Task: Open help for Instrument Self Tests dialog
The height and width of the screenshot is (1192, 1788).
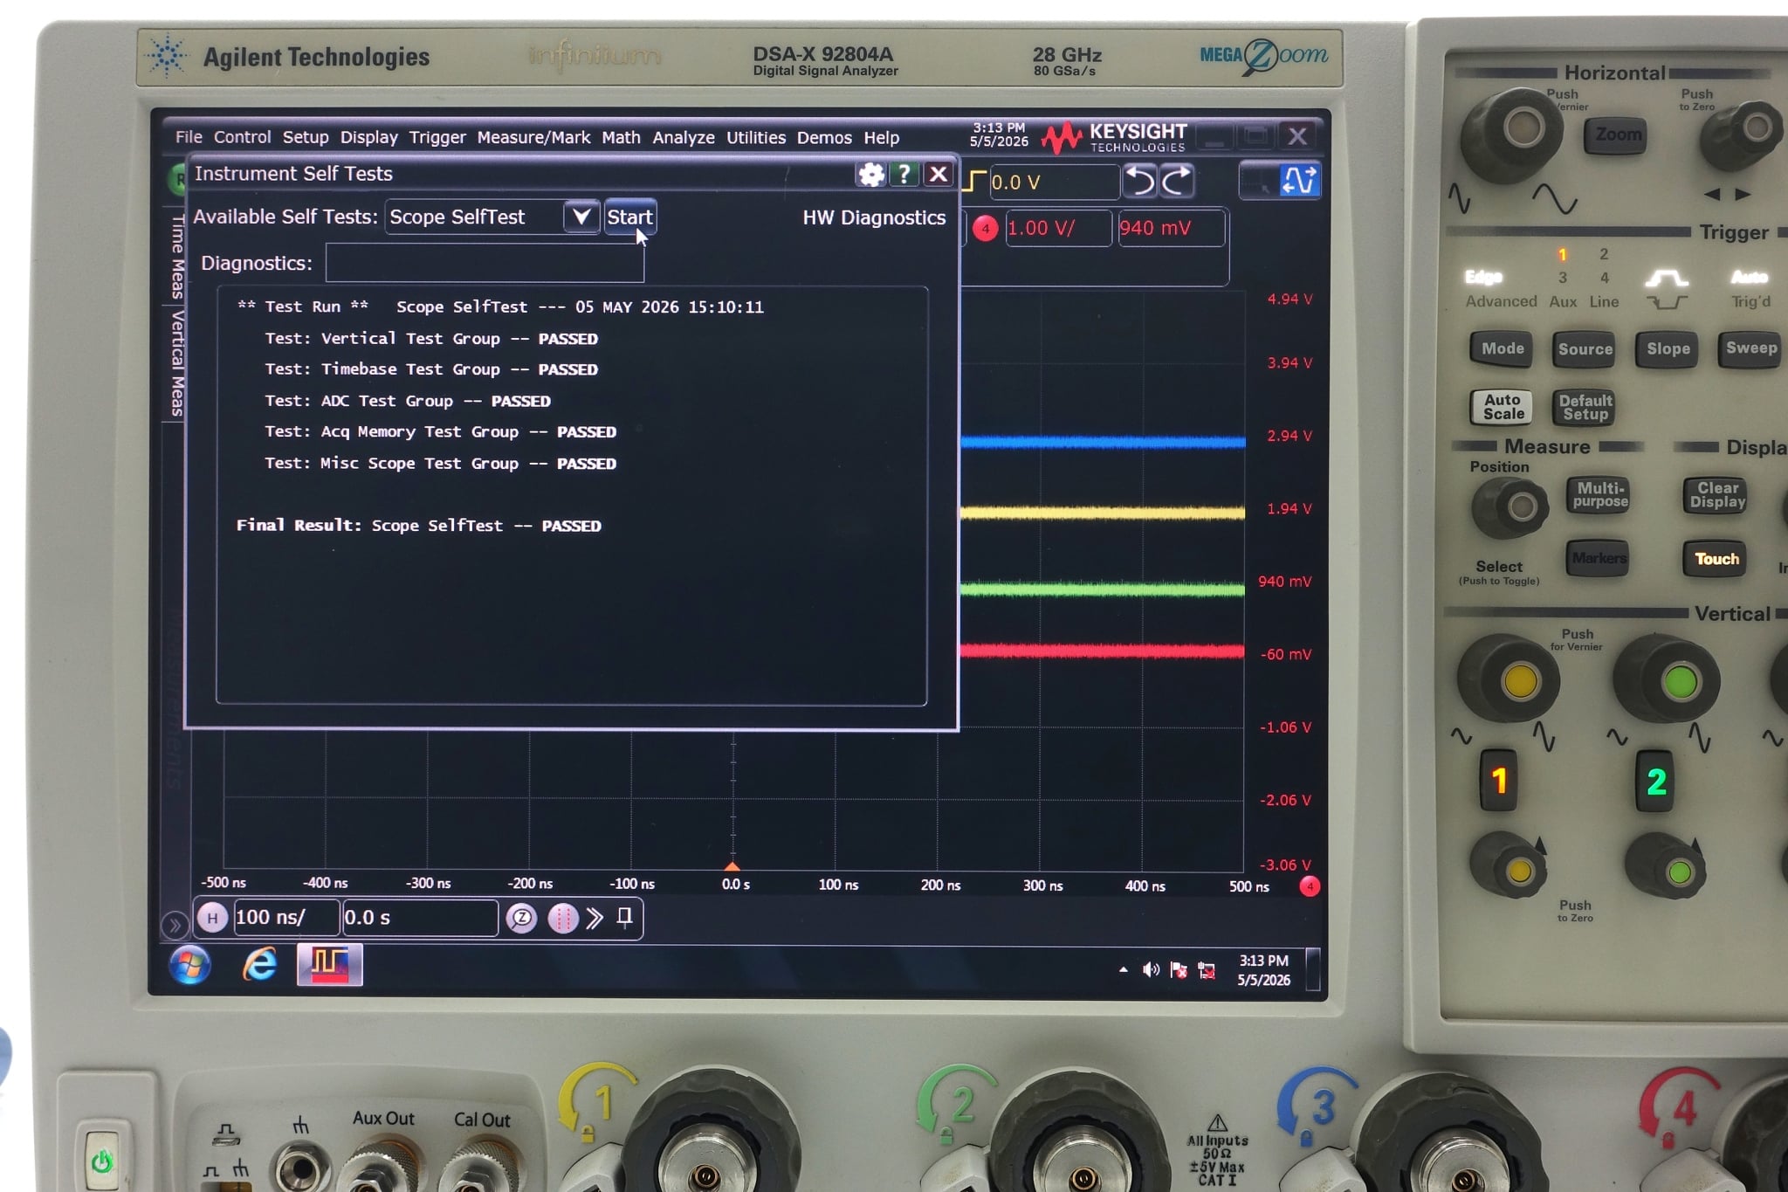Action: (904, 174)
